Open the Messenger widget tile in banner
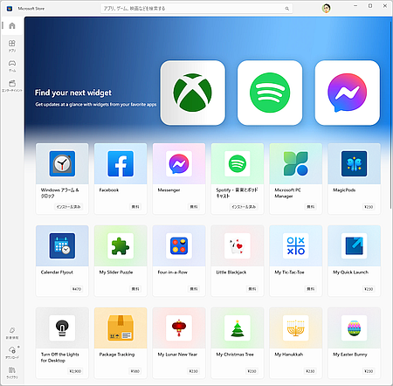Screen dimensions: 393x386 pos(348,93)
